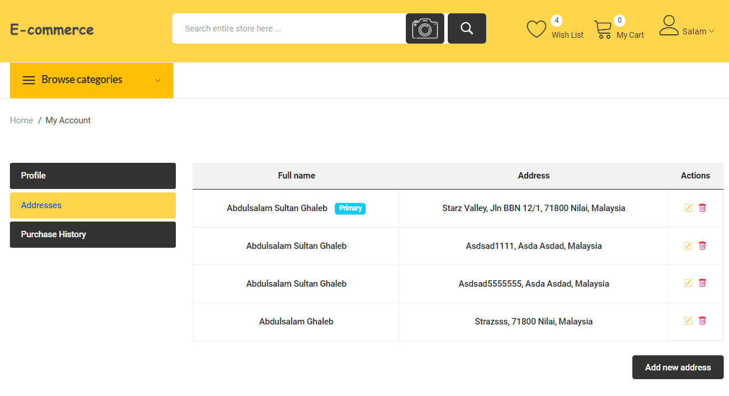Click the E-commerce logo
The width and height of the screenshot is (729, 396).
pos(52,29)
